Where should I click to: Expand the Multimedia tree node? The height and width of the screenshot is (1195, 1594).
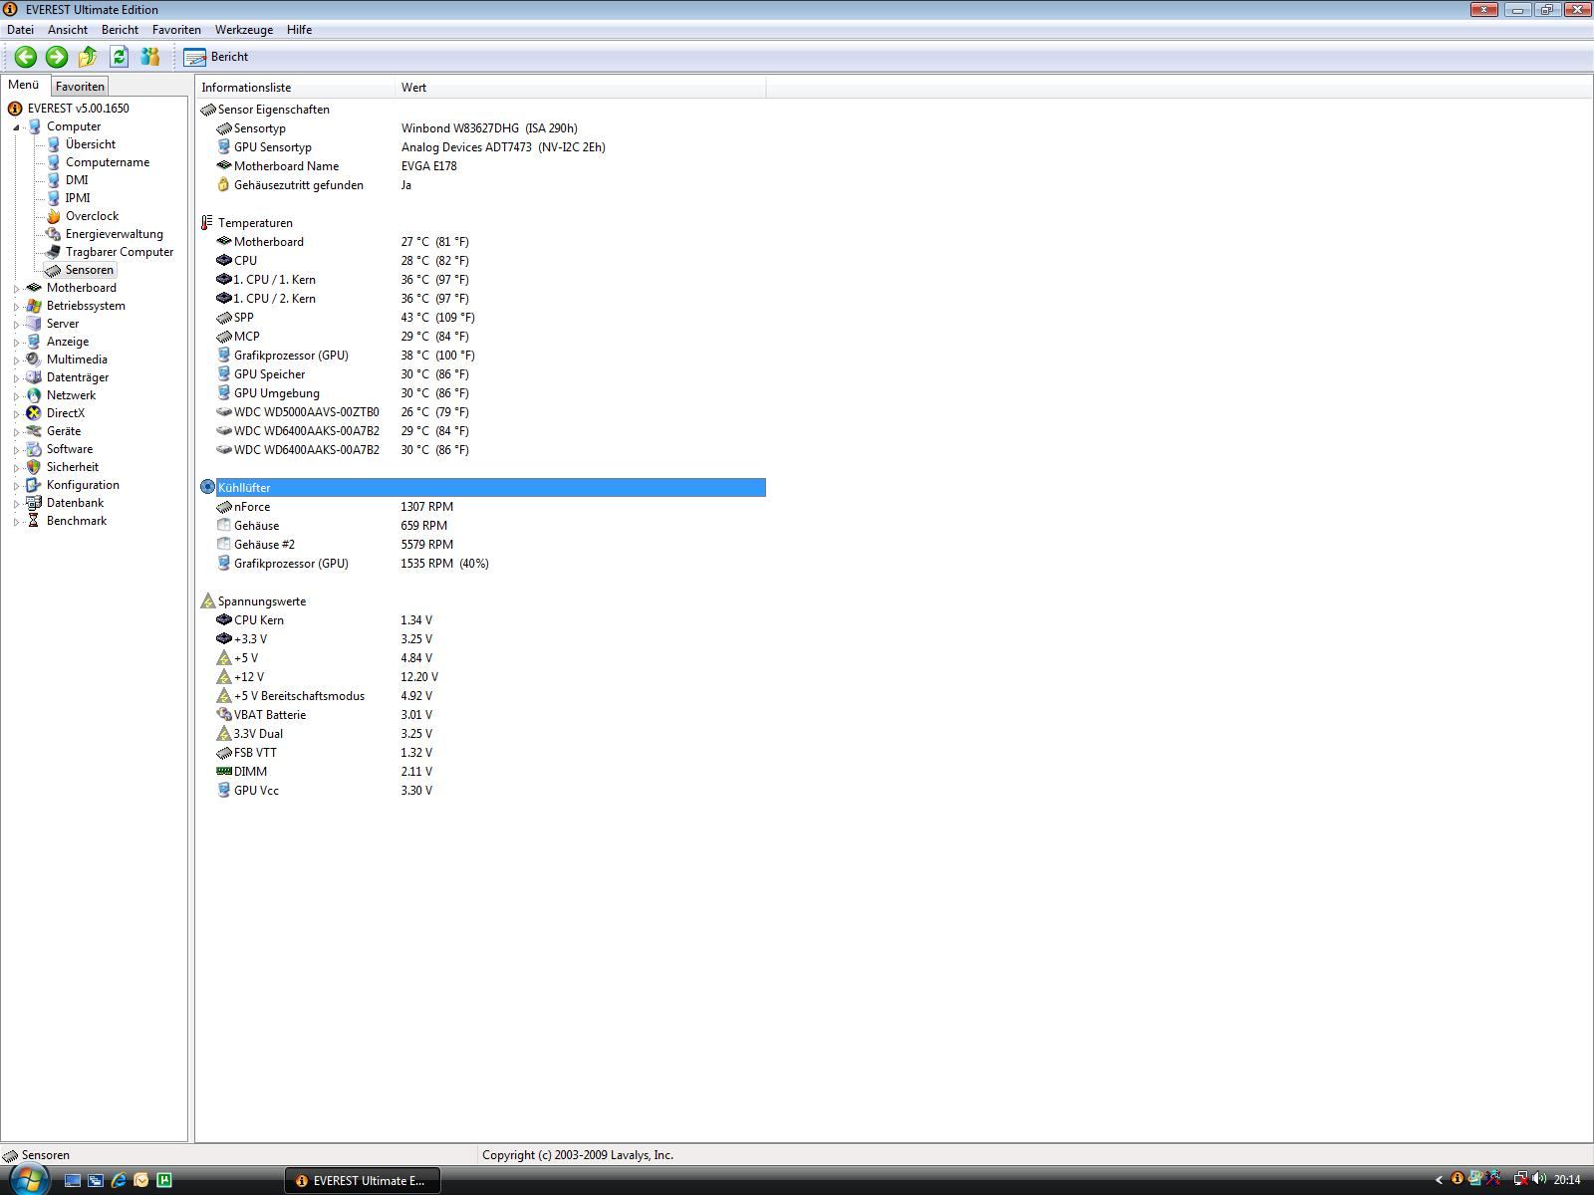17,360
